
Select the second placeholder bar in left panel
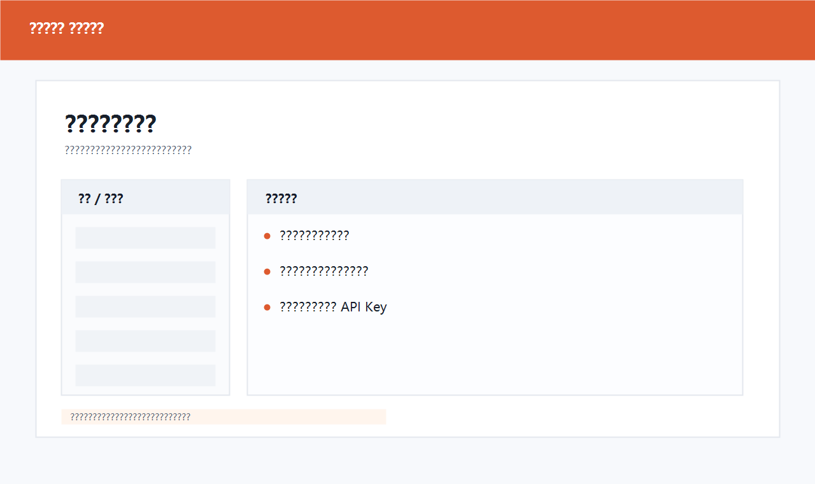(145, 272)
